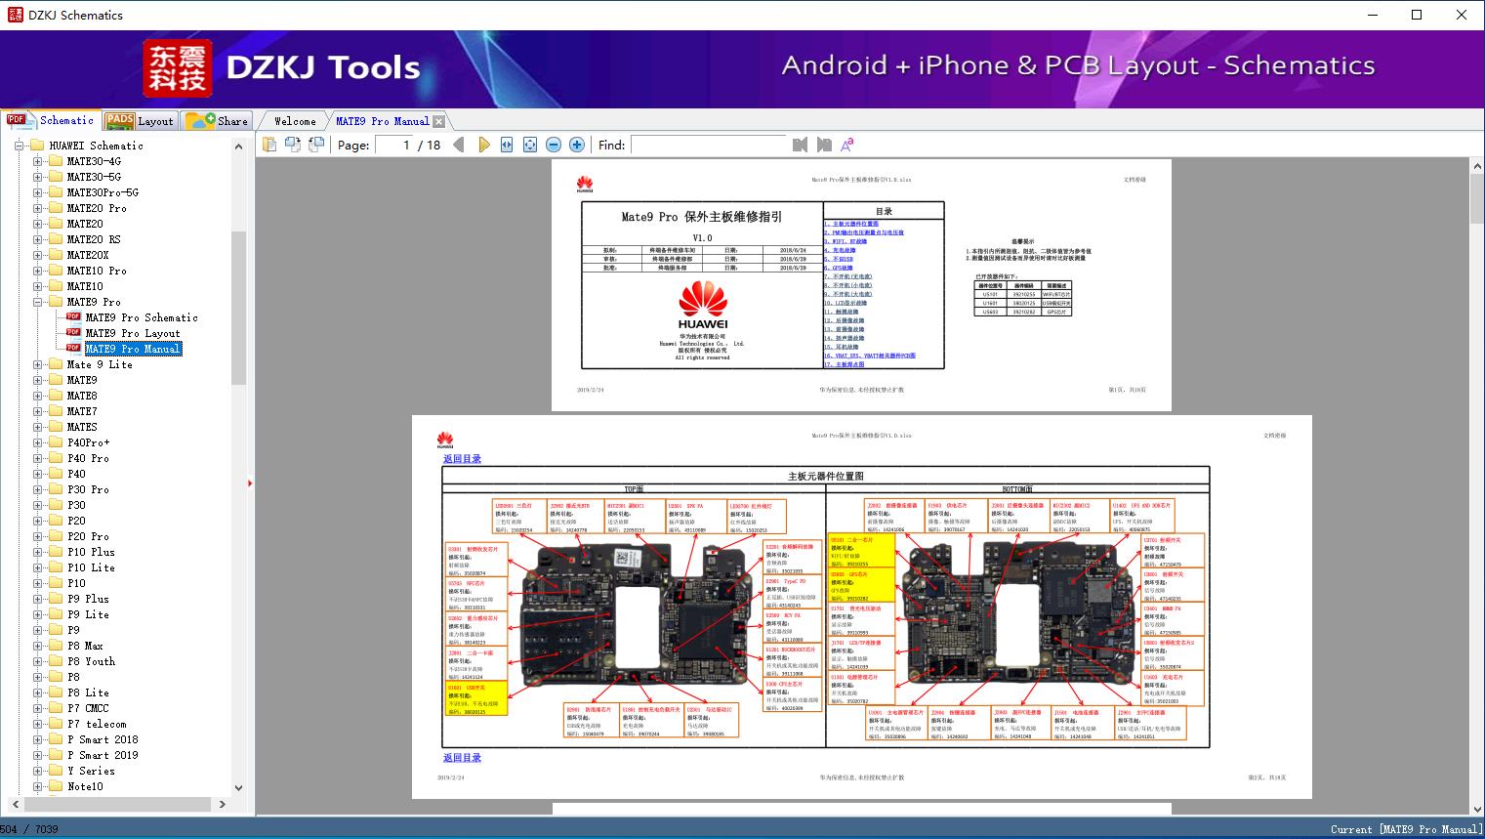Screen dimensions: 1485x839
Task: Click the tree scroll up arrow
Action: tap(238, 147)
